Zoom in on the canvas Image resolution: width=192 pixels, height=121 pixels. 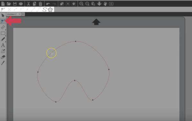[81, 4]
